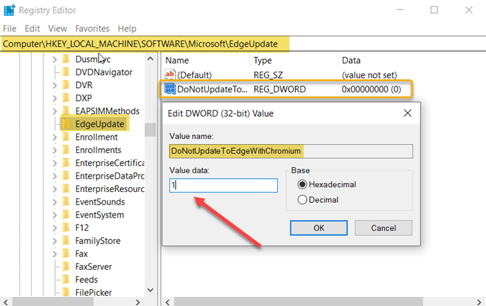The width and height of the screenshot is (486, 306).
Task: Click the DVR folder icon
Action: (66, 85)
